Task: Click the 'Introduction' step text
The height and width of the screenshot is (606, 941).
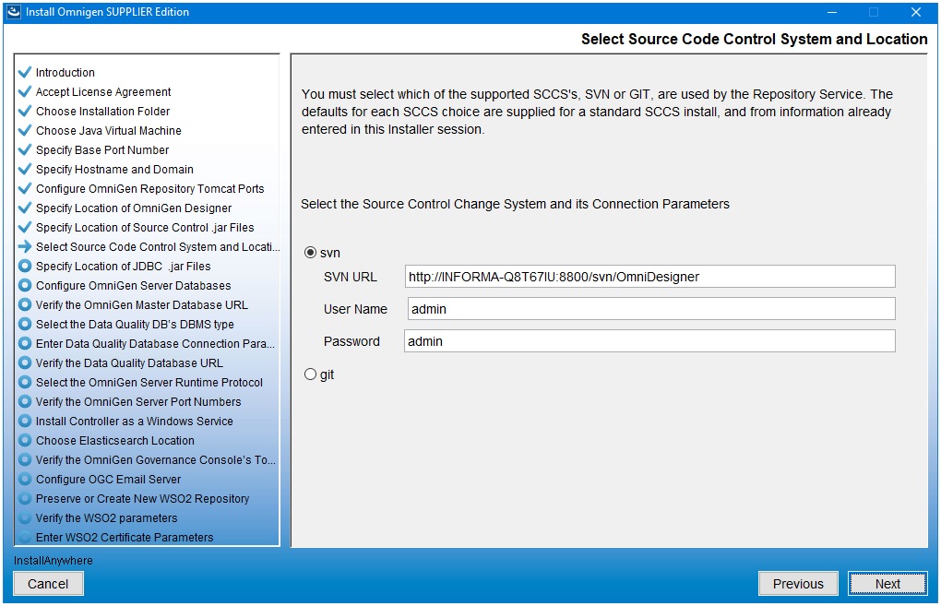Action: (66, 72)
